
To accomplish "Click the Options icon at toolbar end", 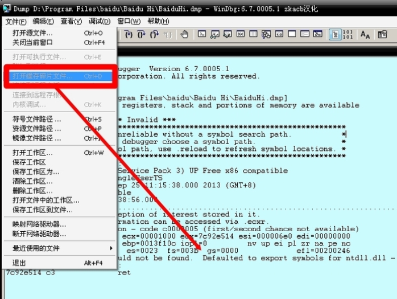I will tap(381, 35).
